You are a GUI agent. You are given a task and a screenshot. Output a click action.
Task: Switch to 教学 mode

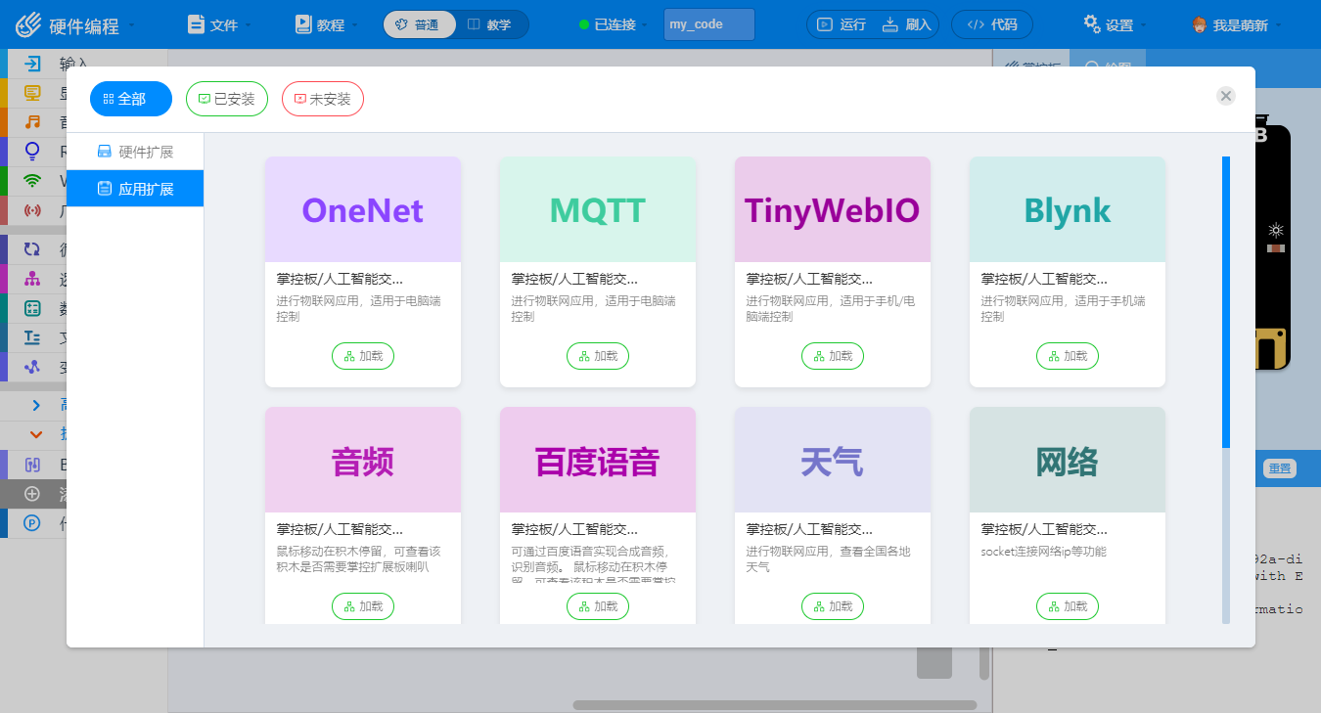pos(491,24)
